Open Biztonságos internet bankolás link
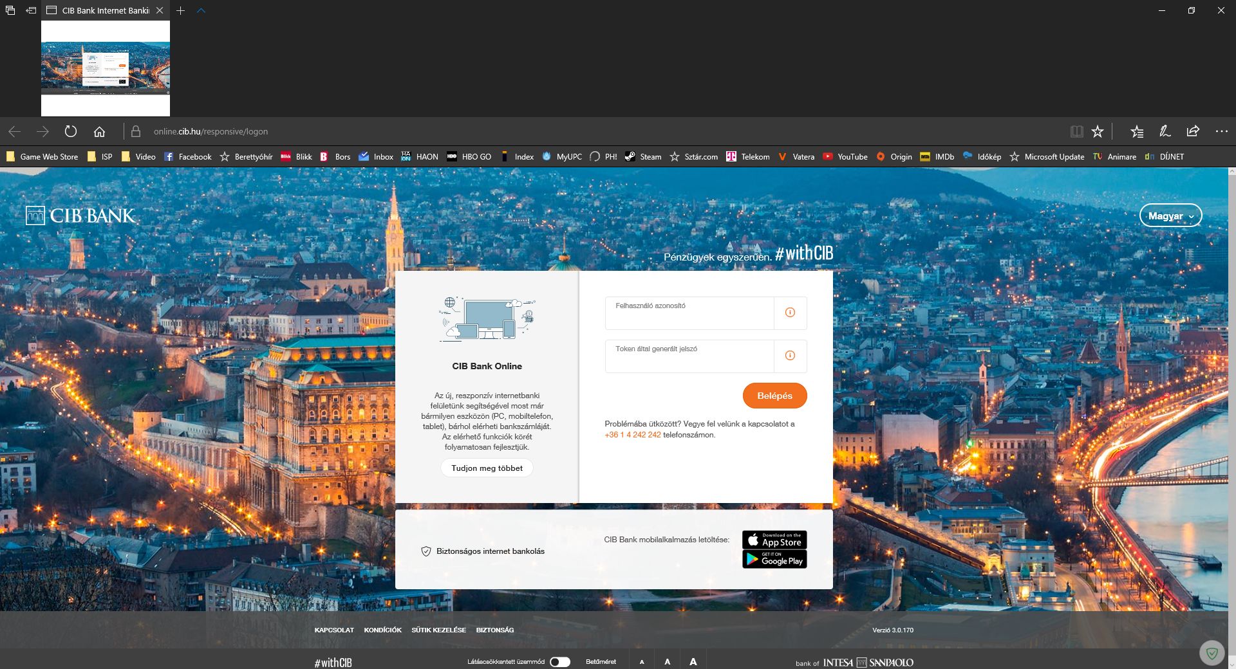This screenshot has height=669, width=1236. 483,551
